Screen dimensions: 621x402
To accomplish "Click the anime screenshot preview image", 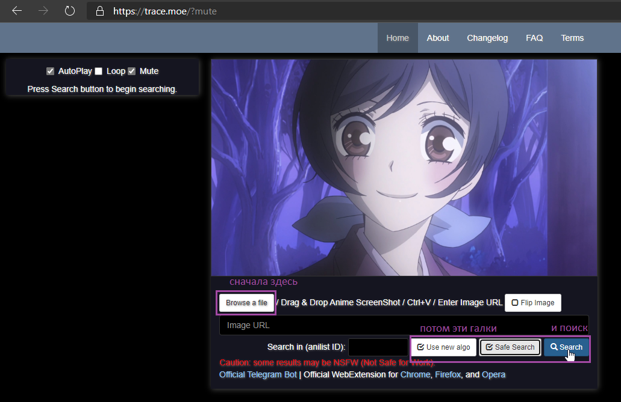I will pyautogui.click(x=404, y=168).
